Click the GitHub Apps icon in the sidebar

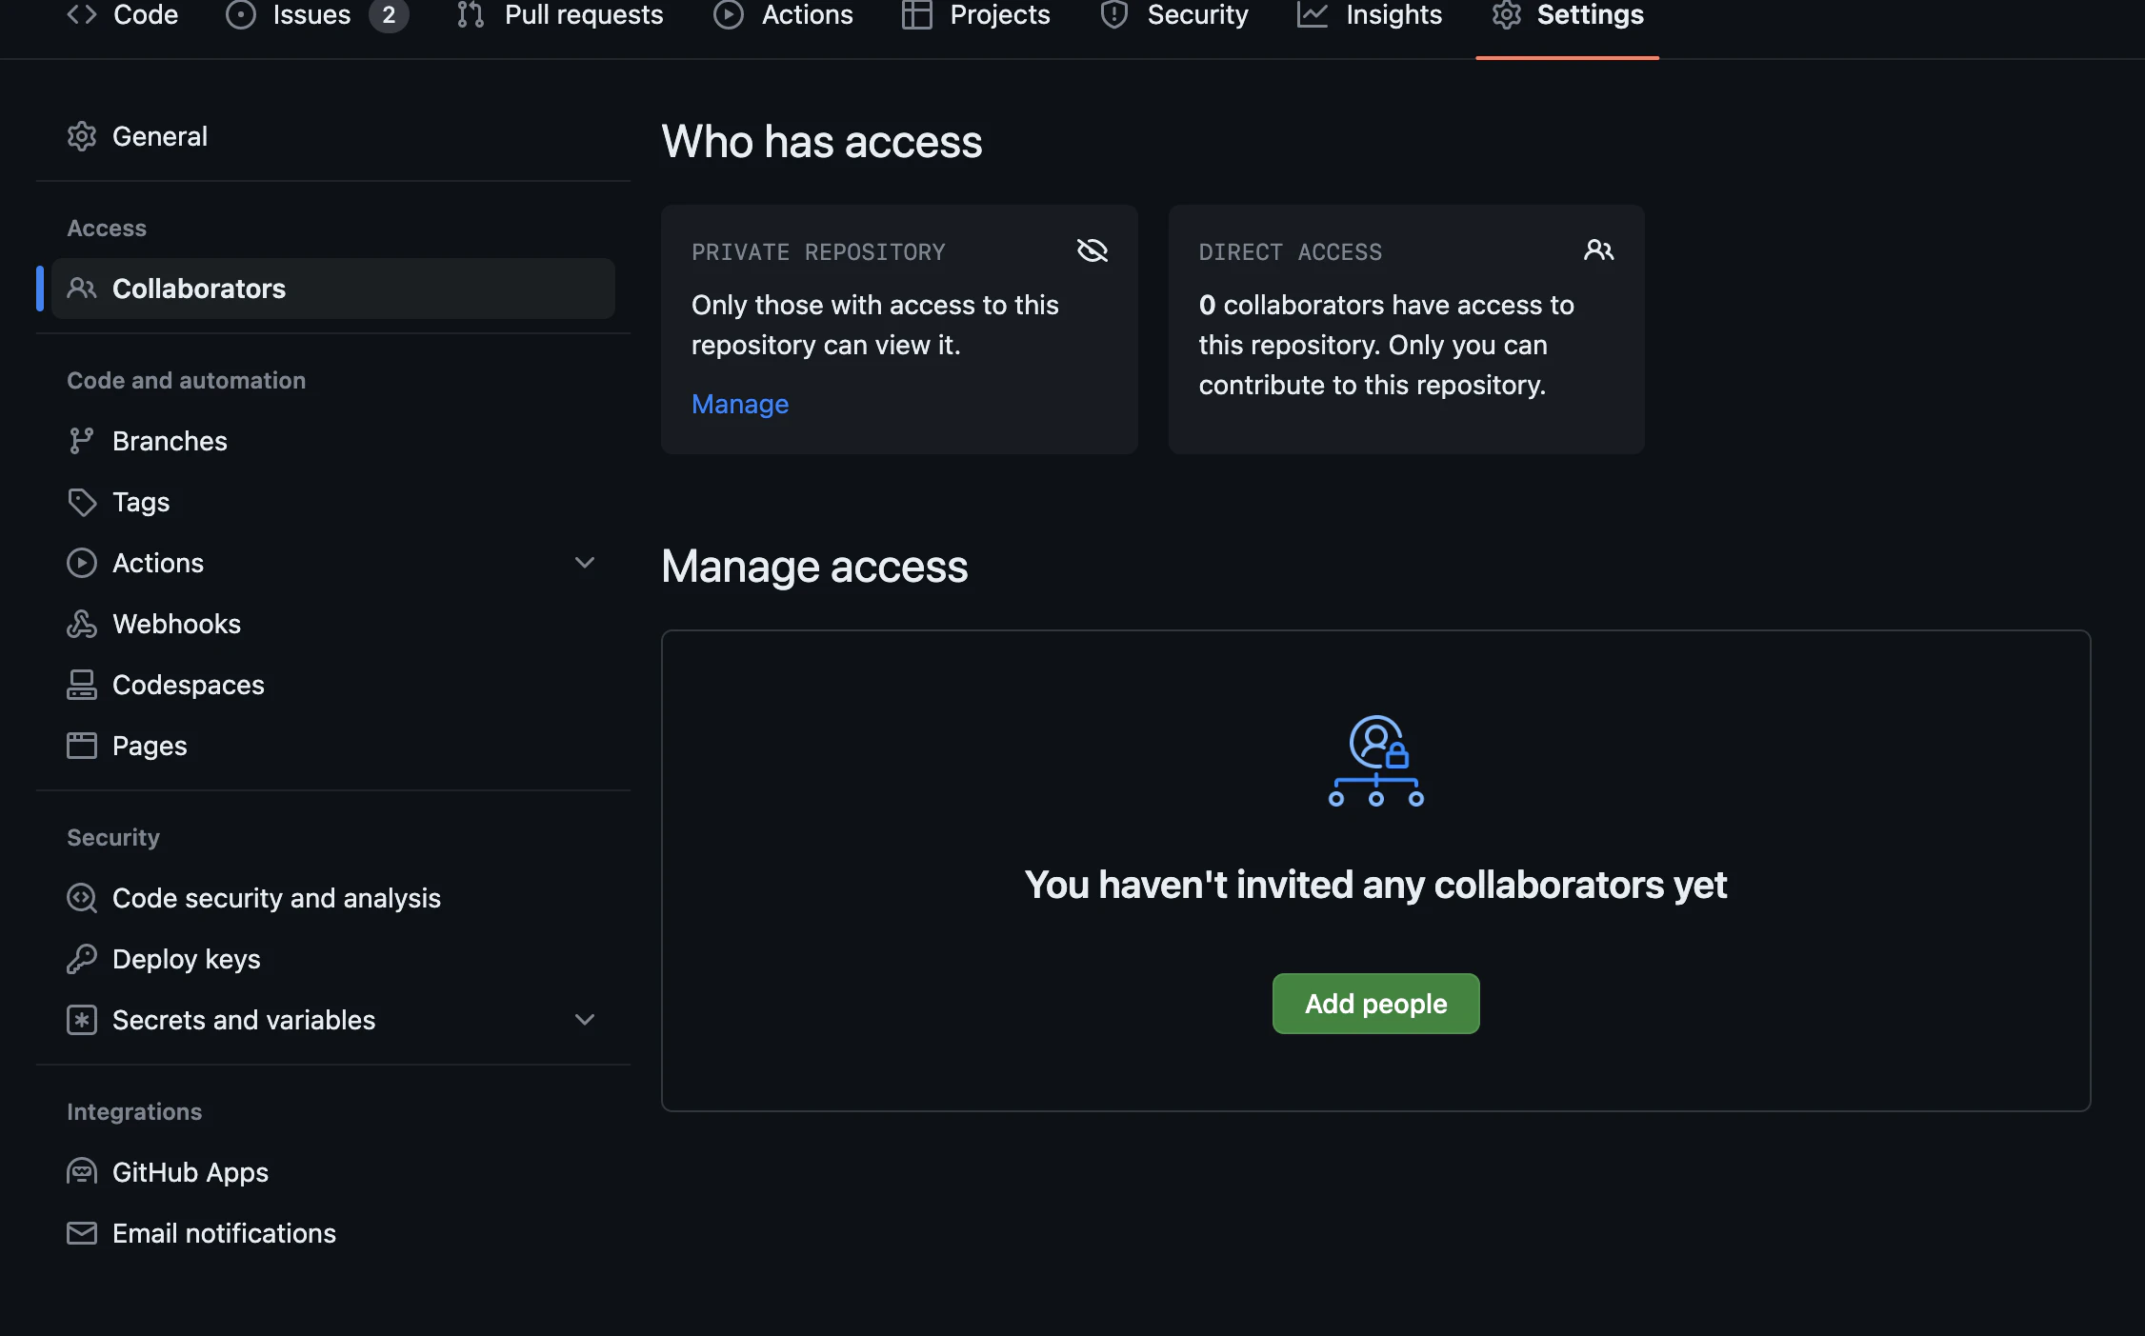tap(82, 1172)
